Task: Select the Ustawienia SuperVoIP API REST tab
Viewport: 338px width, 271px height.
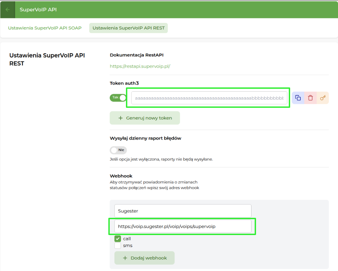Action: pos(128,28)
